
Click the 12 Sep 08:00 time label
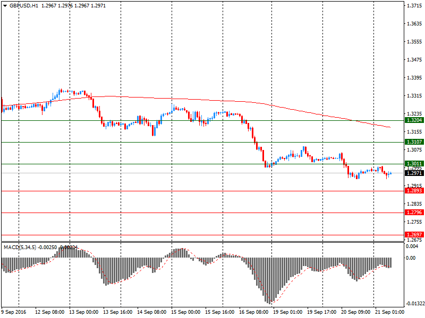click(x=49, y=312)
